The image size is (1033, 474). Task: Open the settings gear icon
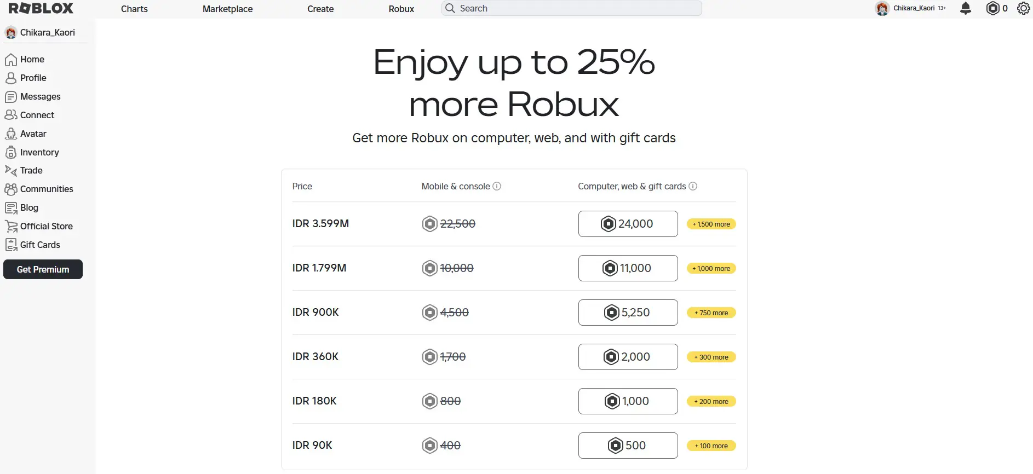pos(1023,8)
